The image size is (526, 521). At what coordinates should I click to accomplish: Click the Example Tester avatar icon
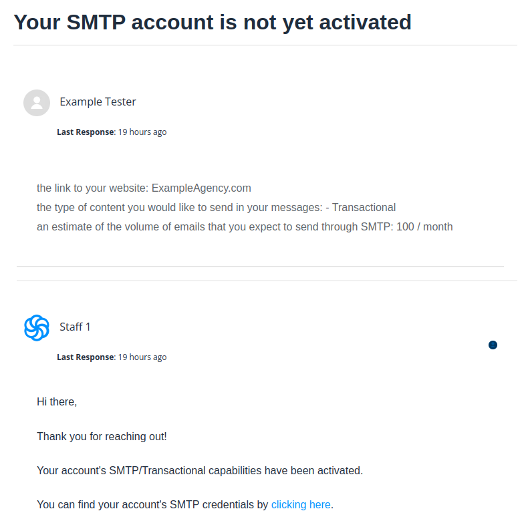tap(37, 103)
